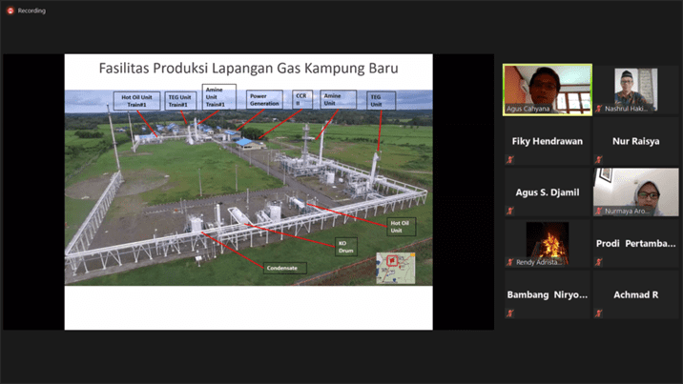683x384 pixels.
Task: Click the red Recording indicator icon
Action: point(10,10)
